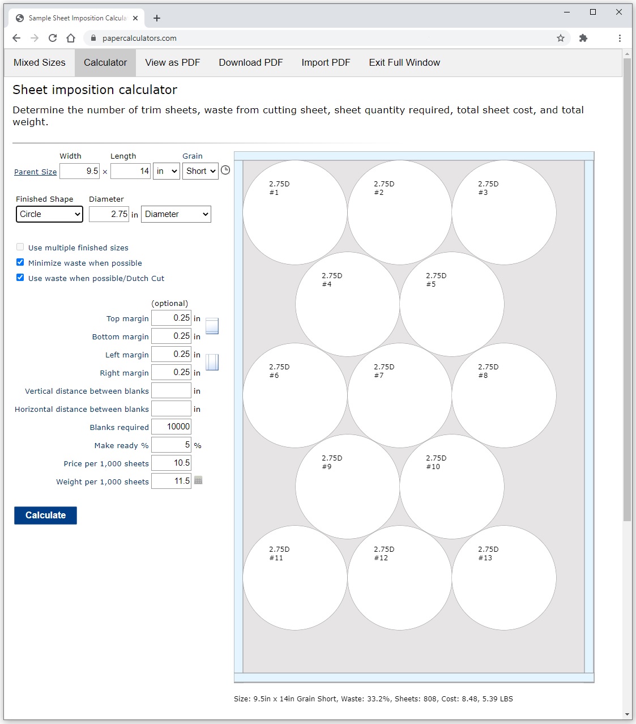
Task: Open the Diameter measurement type dropdown
Action: [176, 214]
